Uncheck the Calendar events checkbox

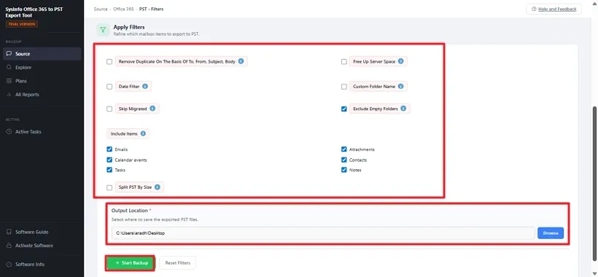pyautogui.click(x=109, y=160)
